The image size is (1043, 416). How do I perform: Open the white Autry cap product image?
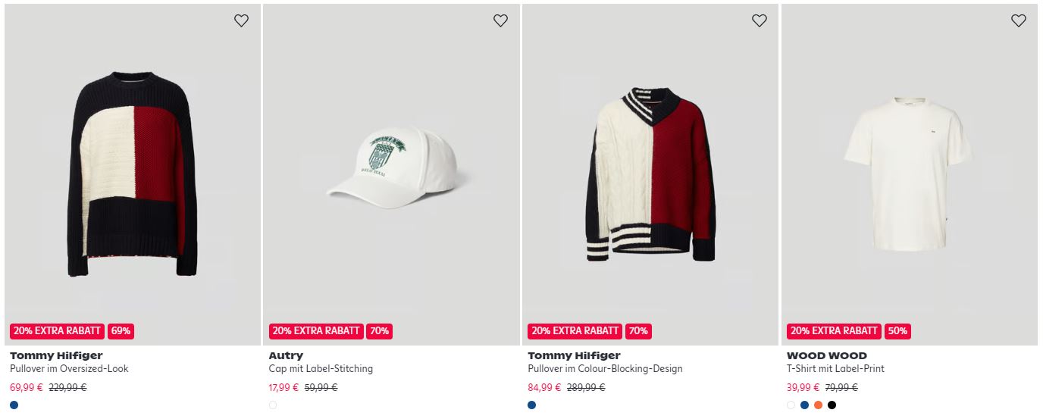[x=392, y=165]
